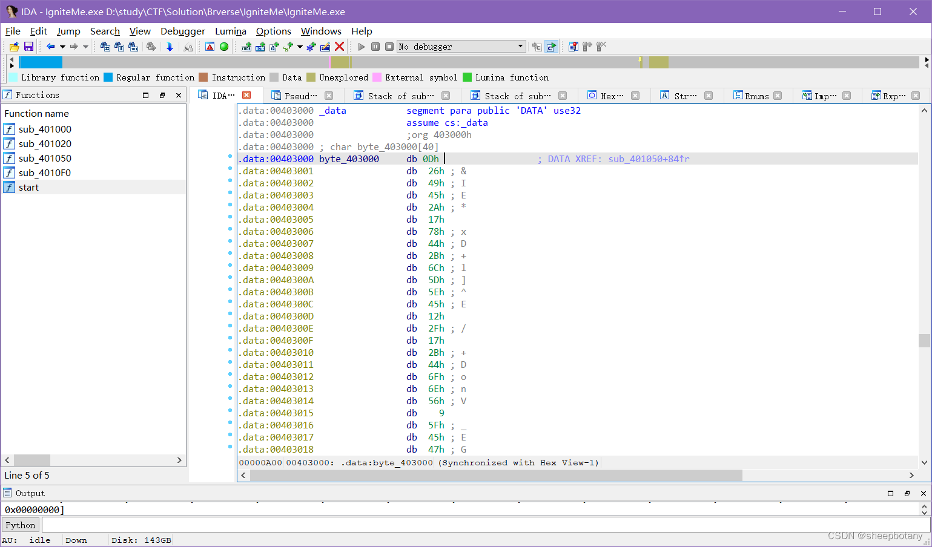Float the Functions panel
Screen dimensions: 932x547
(x=162, y=95)
